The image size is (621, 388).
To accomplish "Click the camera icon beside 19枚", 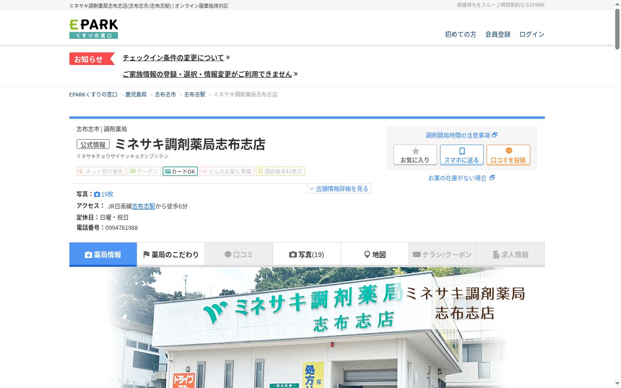I will pyautogui.click(x=97, y=194).
